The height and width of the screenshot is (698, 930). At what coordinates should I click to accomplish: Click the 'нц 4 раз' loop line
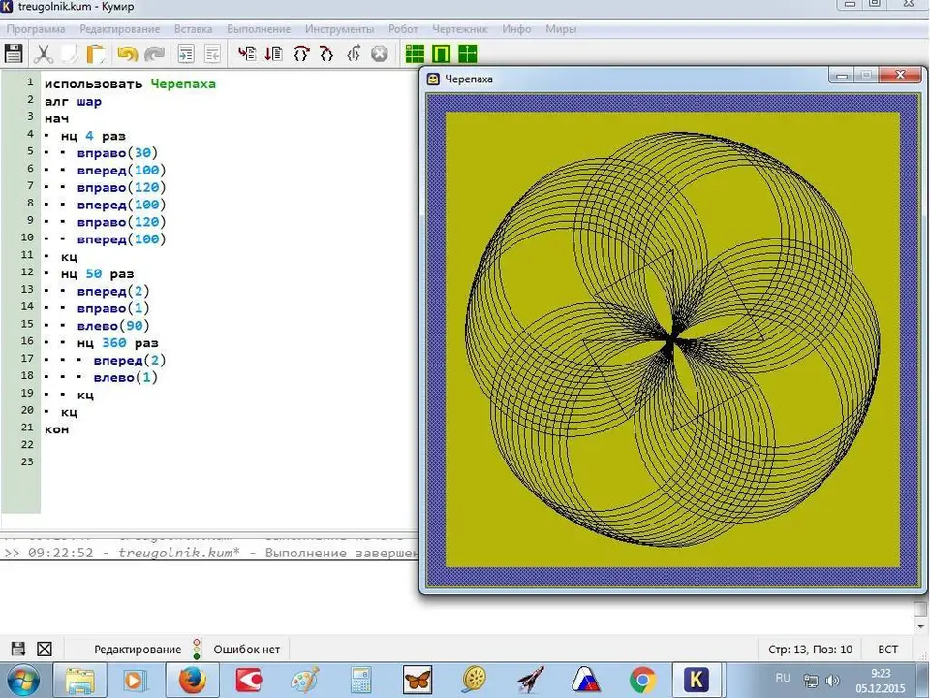(93, 136)
